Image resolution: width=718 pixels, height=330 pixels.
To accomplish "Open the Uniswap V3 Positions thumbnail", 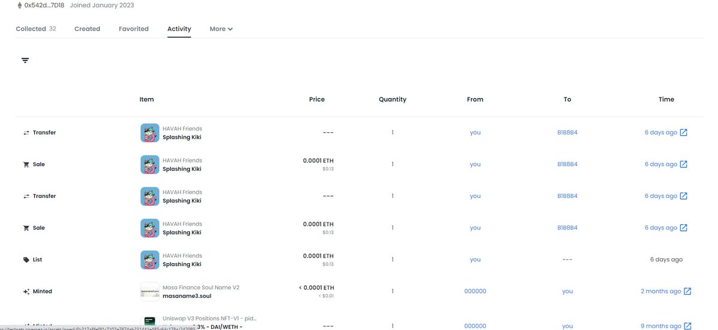I will click(150, 323).
